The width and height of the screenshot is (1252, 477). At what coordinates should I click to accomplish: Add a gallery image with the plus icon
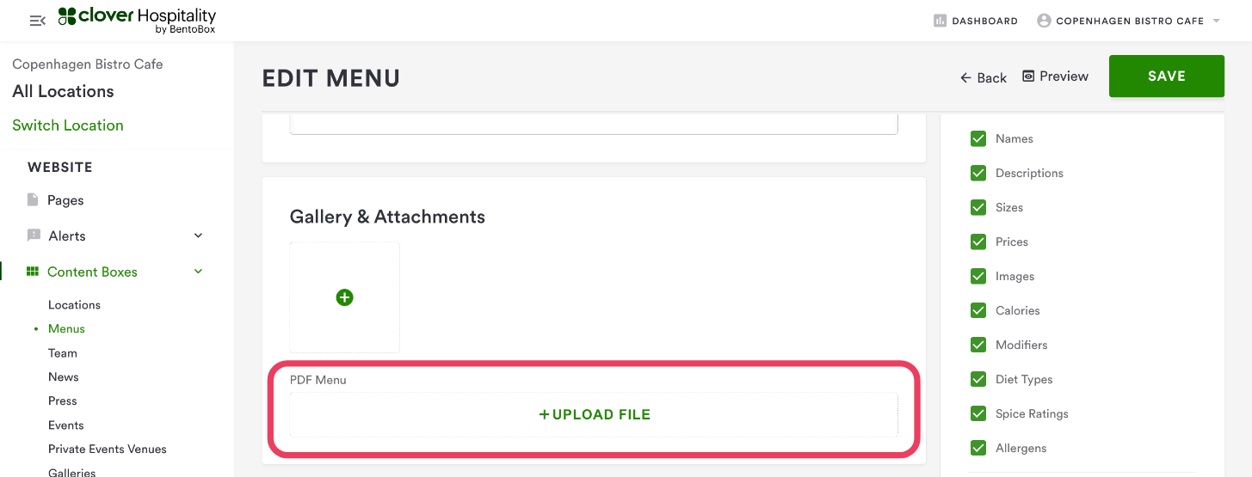pos(344,297)
